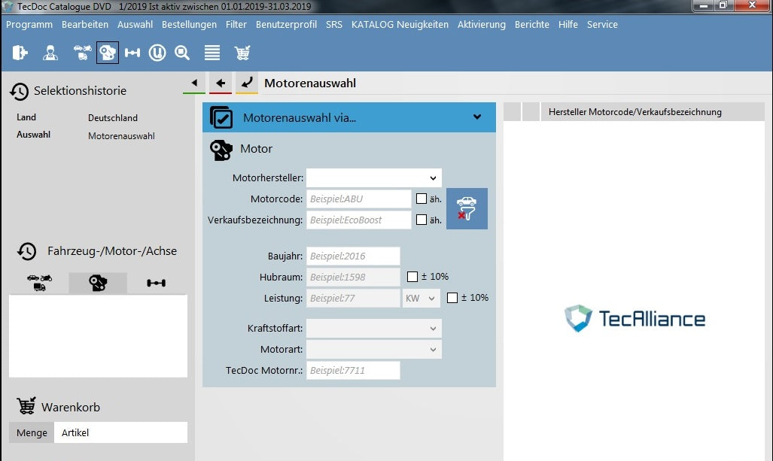This screenshot has height=461, width=773.
Task: Click the TecDoc app icon in title bar
Action: 8,7
